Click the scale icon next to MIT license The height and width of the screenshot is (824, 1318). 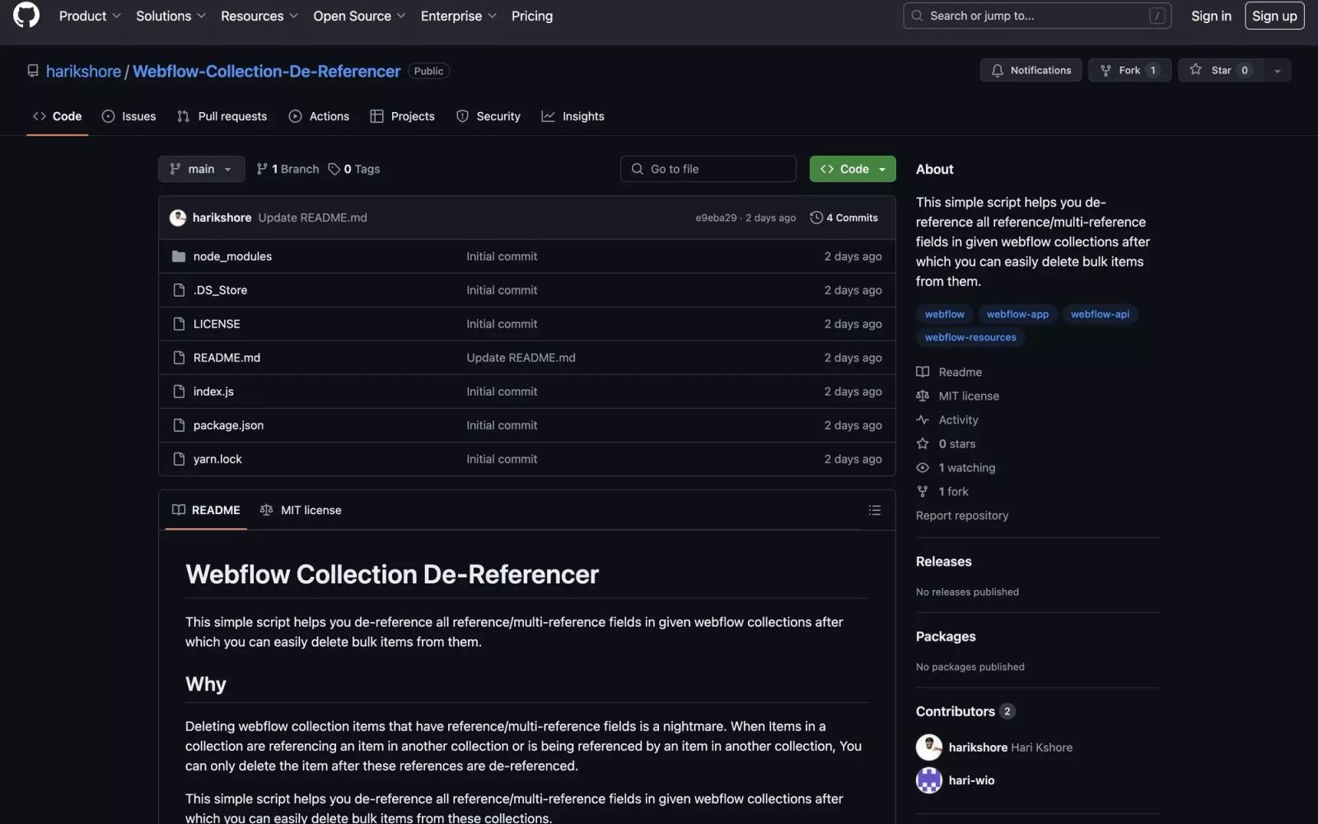coord(923,396)
